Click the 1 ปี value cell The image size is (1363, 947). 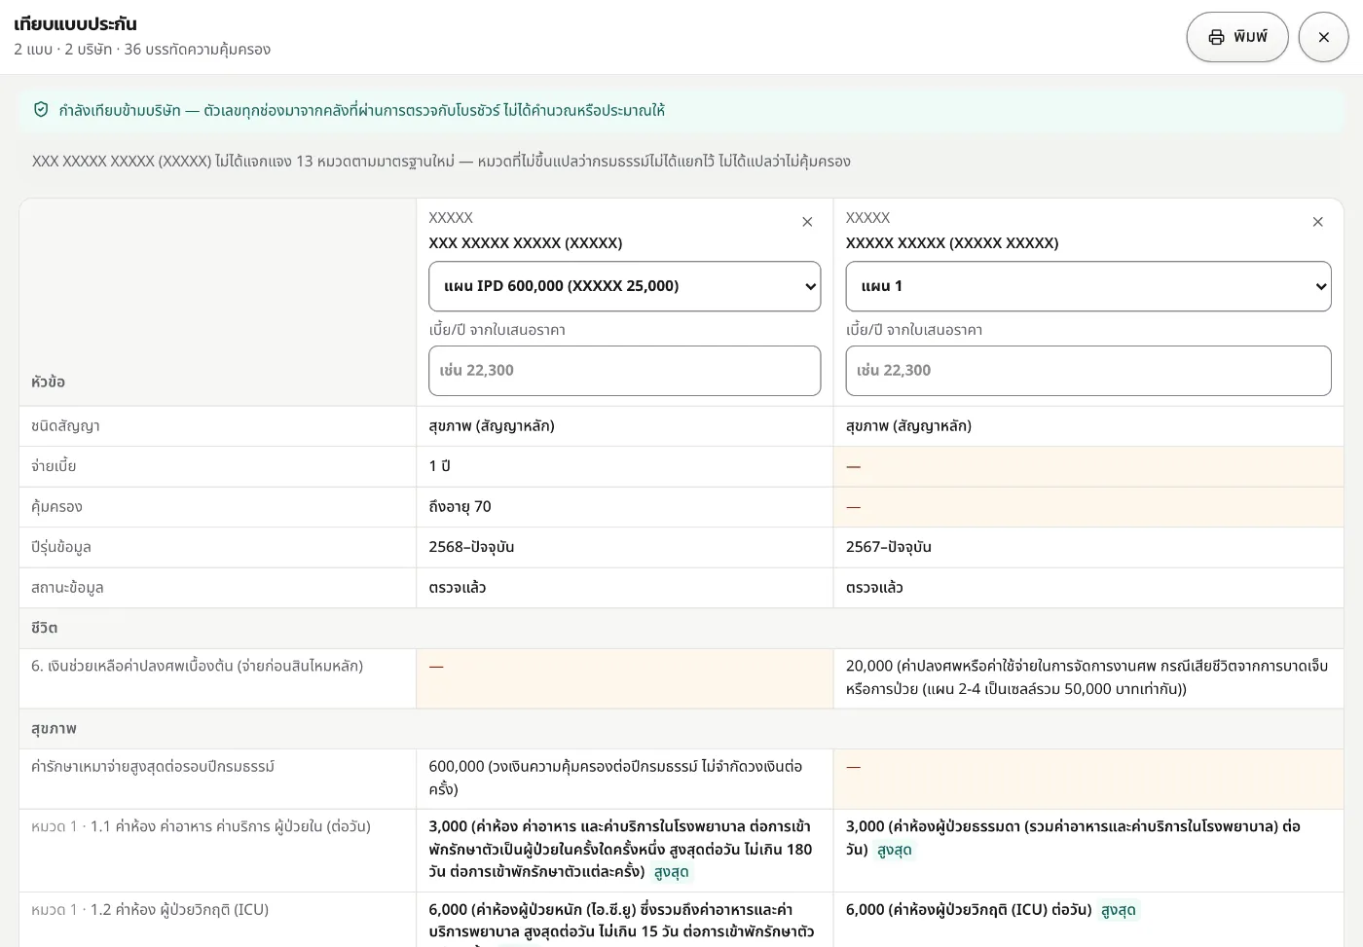(625, 466)
